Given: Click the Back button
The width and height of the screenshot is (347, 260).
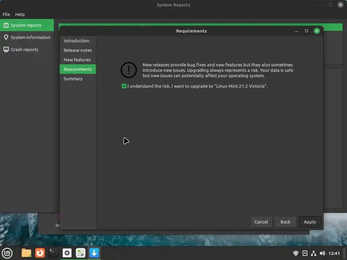Looking at the screenshot, I should point(285,222).
